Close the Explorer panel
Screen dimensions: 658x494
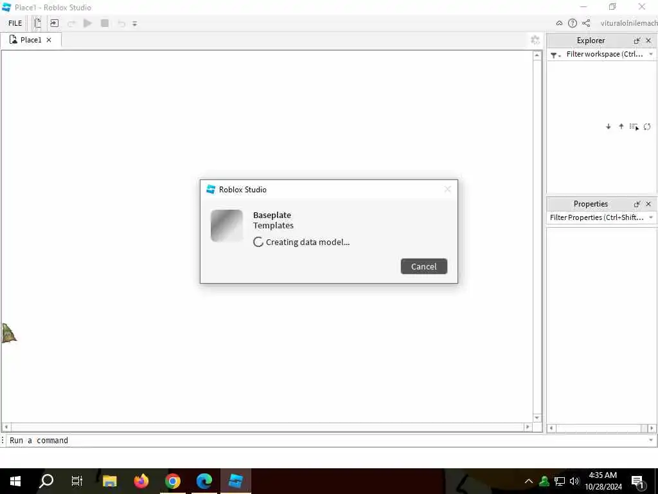coord(648,41)
